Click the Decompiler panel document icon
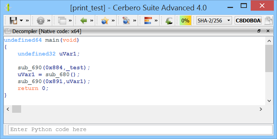Screen dimensions: 277x139 click(x=8, y=31)
